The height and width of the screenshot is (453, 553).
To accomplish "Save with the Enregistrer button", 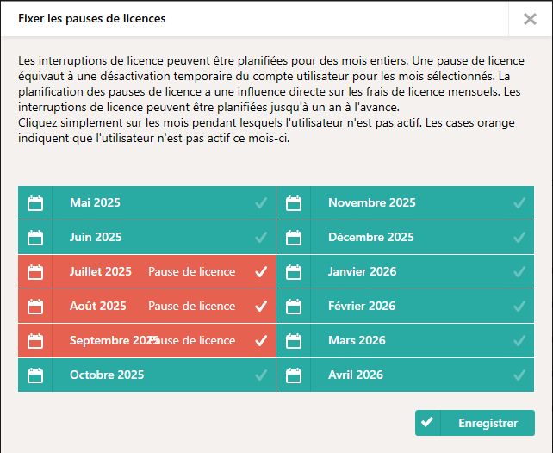I will (475, 423).
